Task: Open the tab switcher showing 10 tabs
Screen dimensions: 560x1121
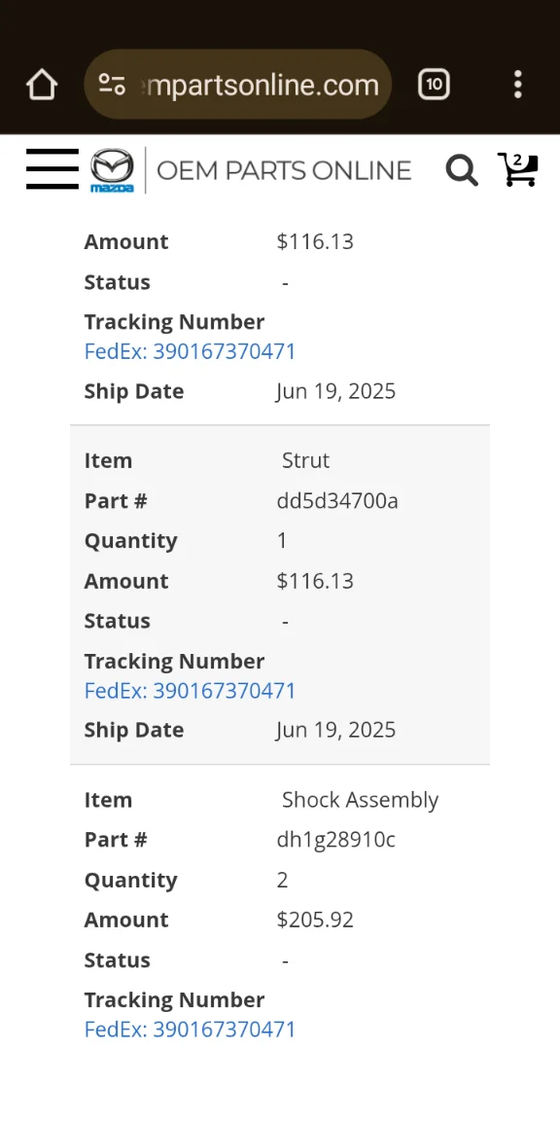Action: [x=434, y=85]
